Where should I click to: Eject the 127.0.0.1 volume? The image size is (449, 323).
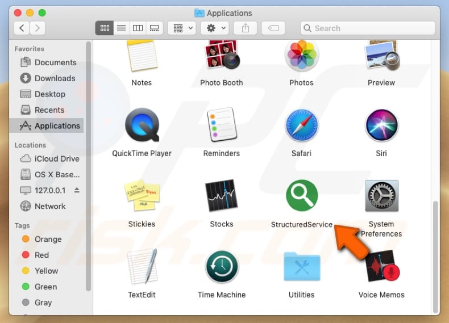click(77, 190)
